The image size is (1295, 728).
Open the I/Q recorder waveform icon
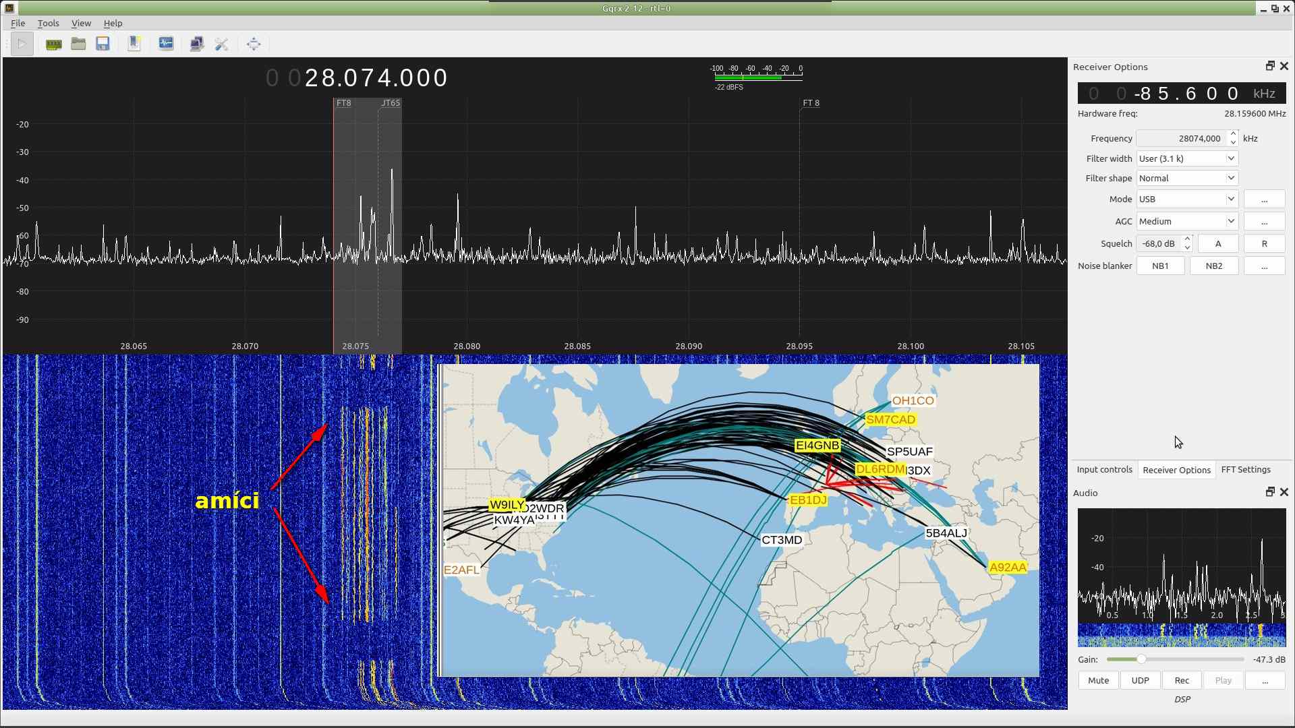166,44
